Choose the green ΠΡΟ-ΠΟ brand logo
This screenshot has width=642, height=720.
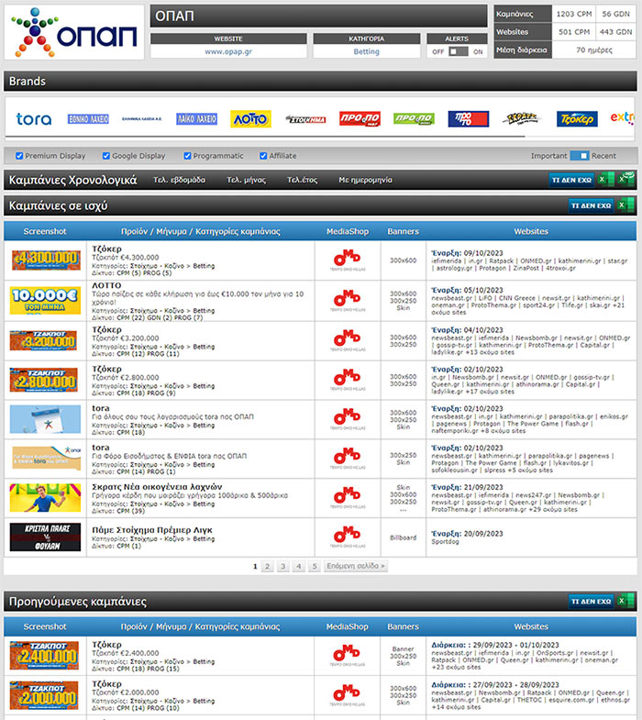tap(414, 119)
